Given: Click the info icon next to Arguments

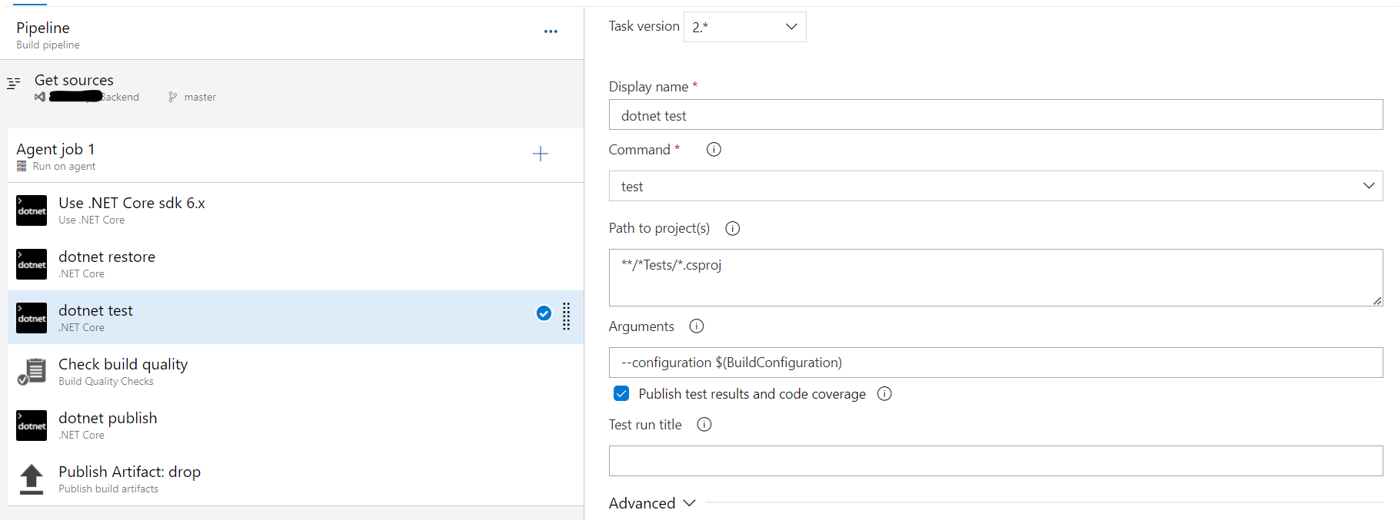Looking at the screenshot, I should point(697,326).
